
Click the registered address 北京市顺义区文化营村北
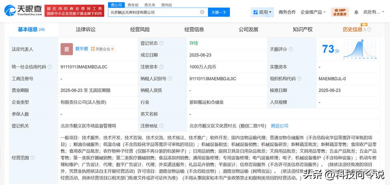228,126
